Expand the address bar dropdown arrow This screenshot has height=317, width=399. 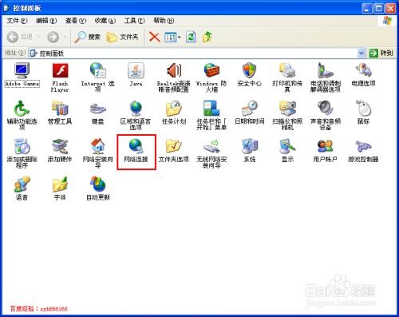361,53
